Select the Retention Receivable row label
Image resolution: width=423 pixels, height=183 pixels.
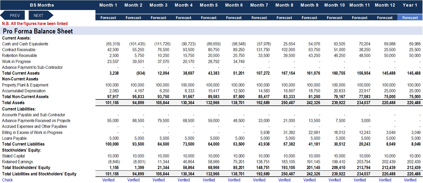(20, 55)
